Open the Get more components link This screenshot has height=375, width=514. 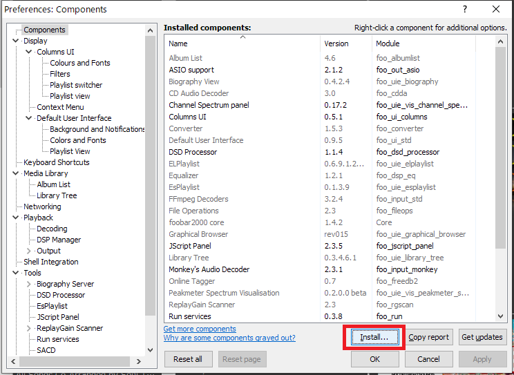tap(200, 329)
